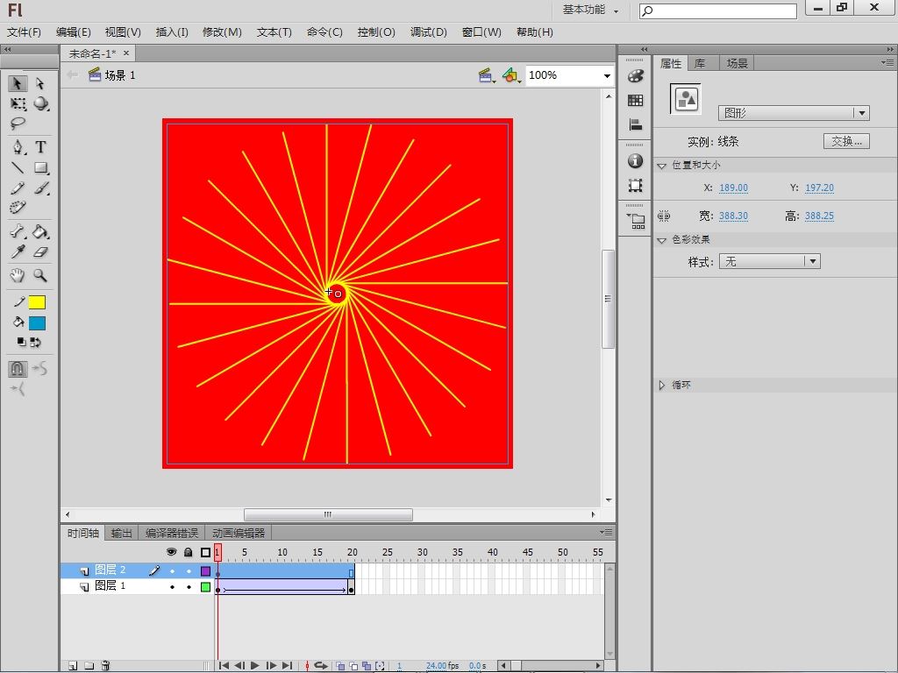898x673 pixels.
Task: Click the yellow stroke color swatch
Action: [x=37, y=302]
